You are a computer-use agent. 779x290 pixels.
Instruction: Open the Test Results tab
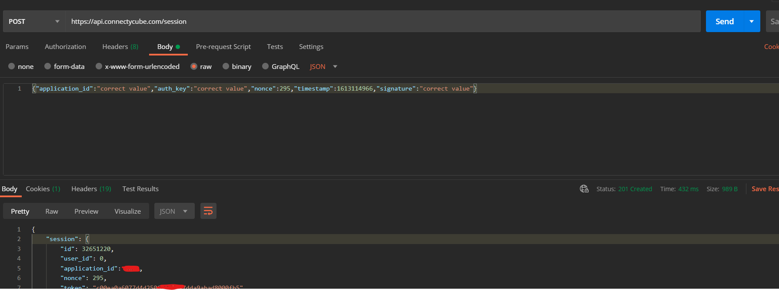140,189
